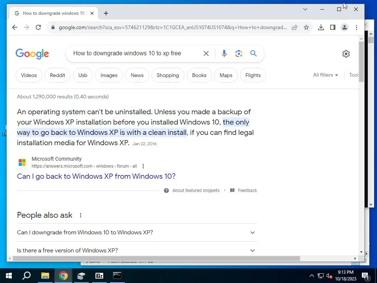Filter results by Reddit
The height and width of the screenshot is (283, 377).
click(57, 75)
